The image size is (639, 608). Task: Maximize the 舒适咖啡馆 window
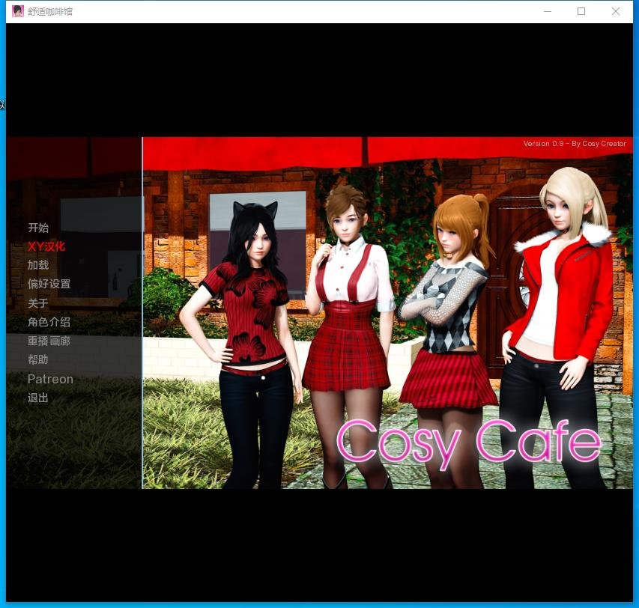coord(581,11)
